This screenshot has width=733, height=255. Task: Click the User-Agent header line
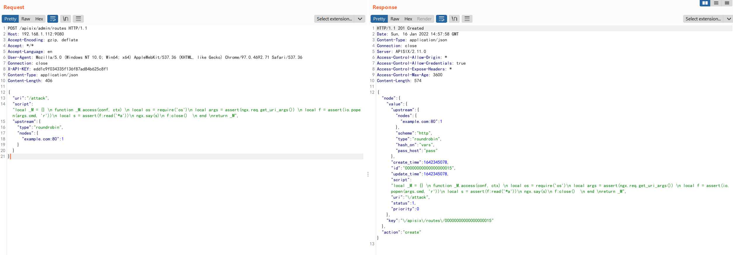click(155, 57)
